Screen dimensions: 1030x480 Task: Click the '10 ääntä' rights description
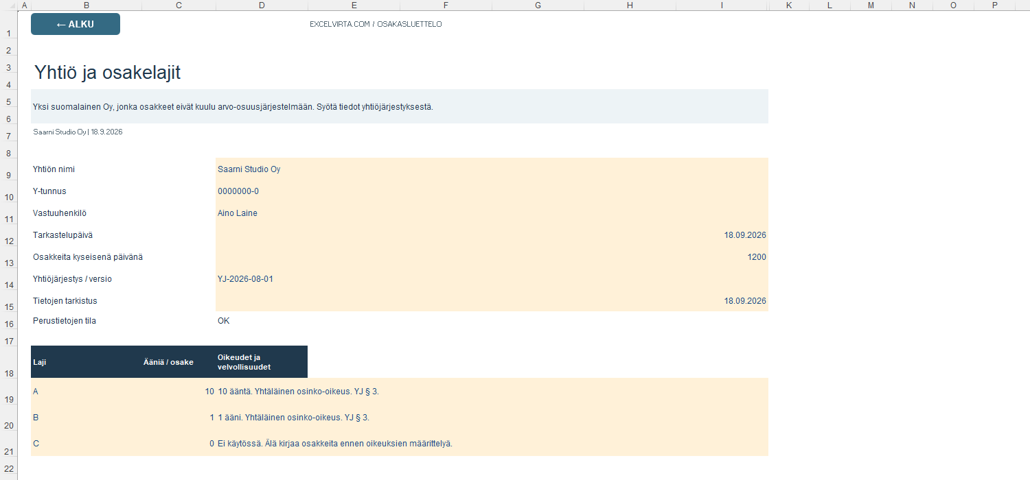tap(492, 391)
